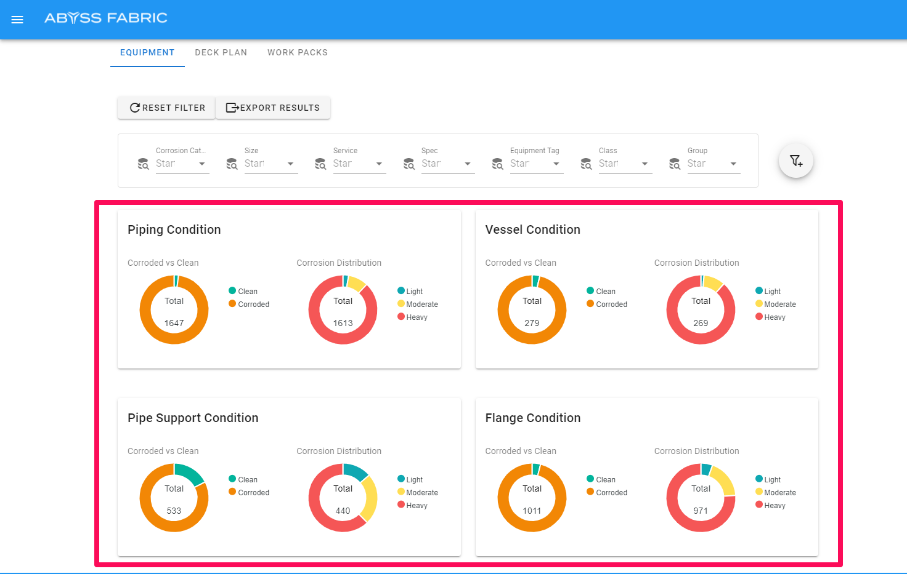This screenshot has width=907, height=574.
Task: Open the hamburger navigation menu
Action: pyautogui.click(x=17, y=20)
